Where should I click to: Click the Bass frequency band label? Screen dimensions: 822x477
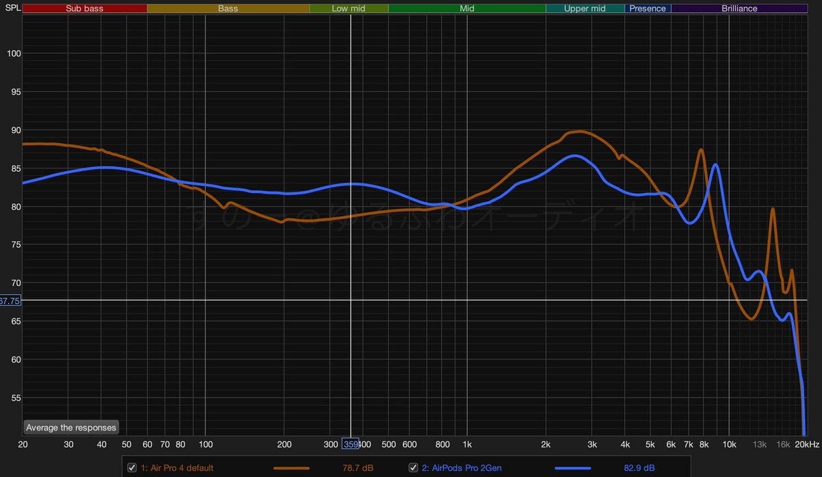tap(228, 9)
